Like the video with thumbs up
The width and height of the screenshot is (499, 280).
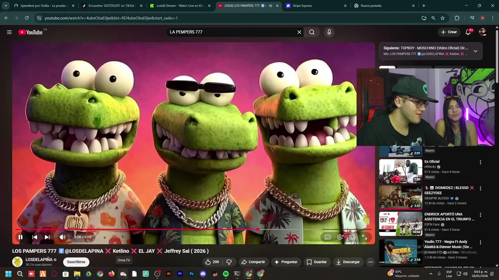click(212, 262)
